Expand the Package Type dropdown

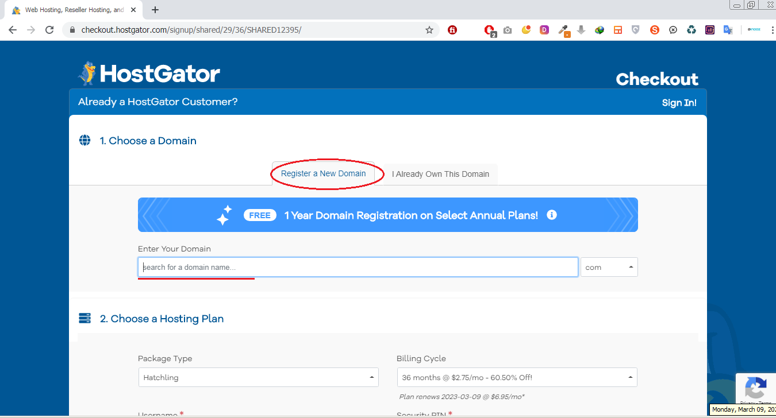(x=258, y=377)
